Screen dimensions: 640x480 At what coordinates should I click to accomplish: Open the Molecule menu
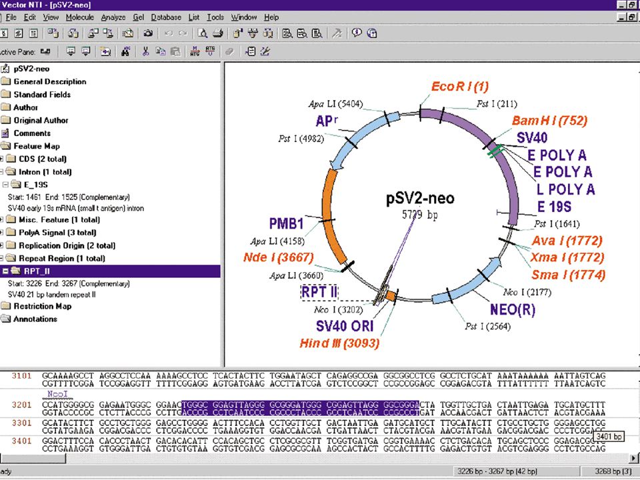(80, 17)
